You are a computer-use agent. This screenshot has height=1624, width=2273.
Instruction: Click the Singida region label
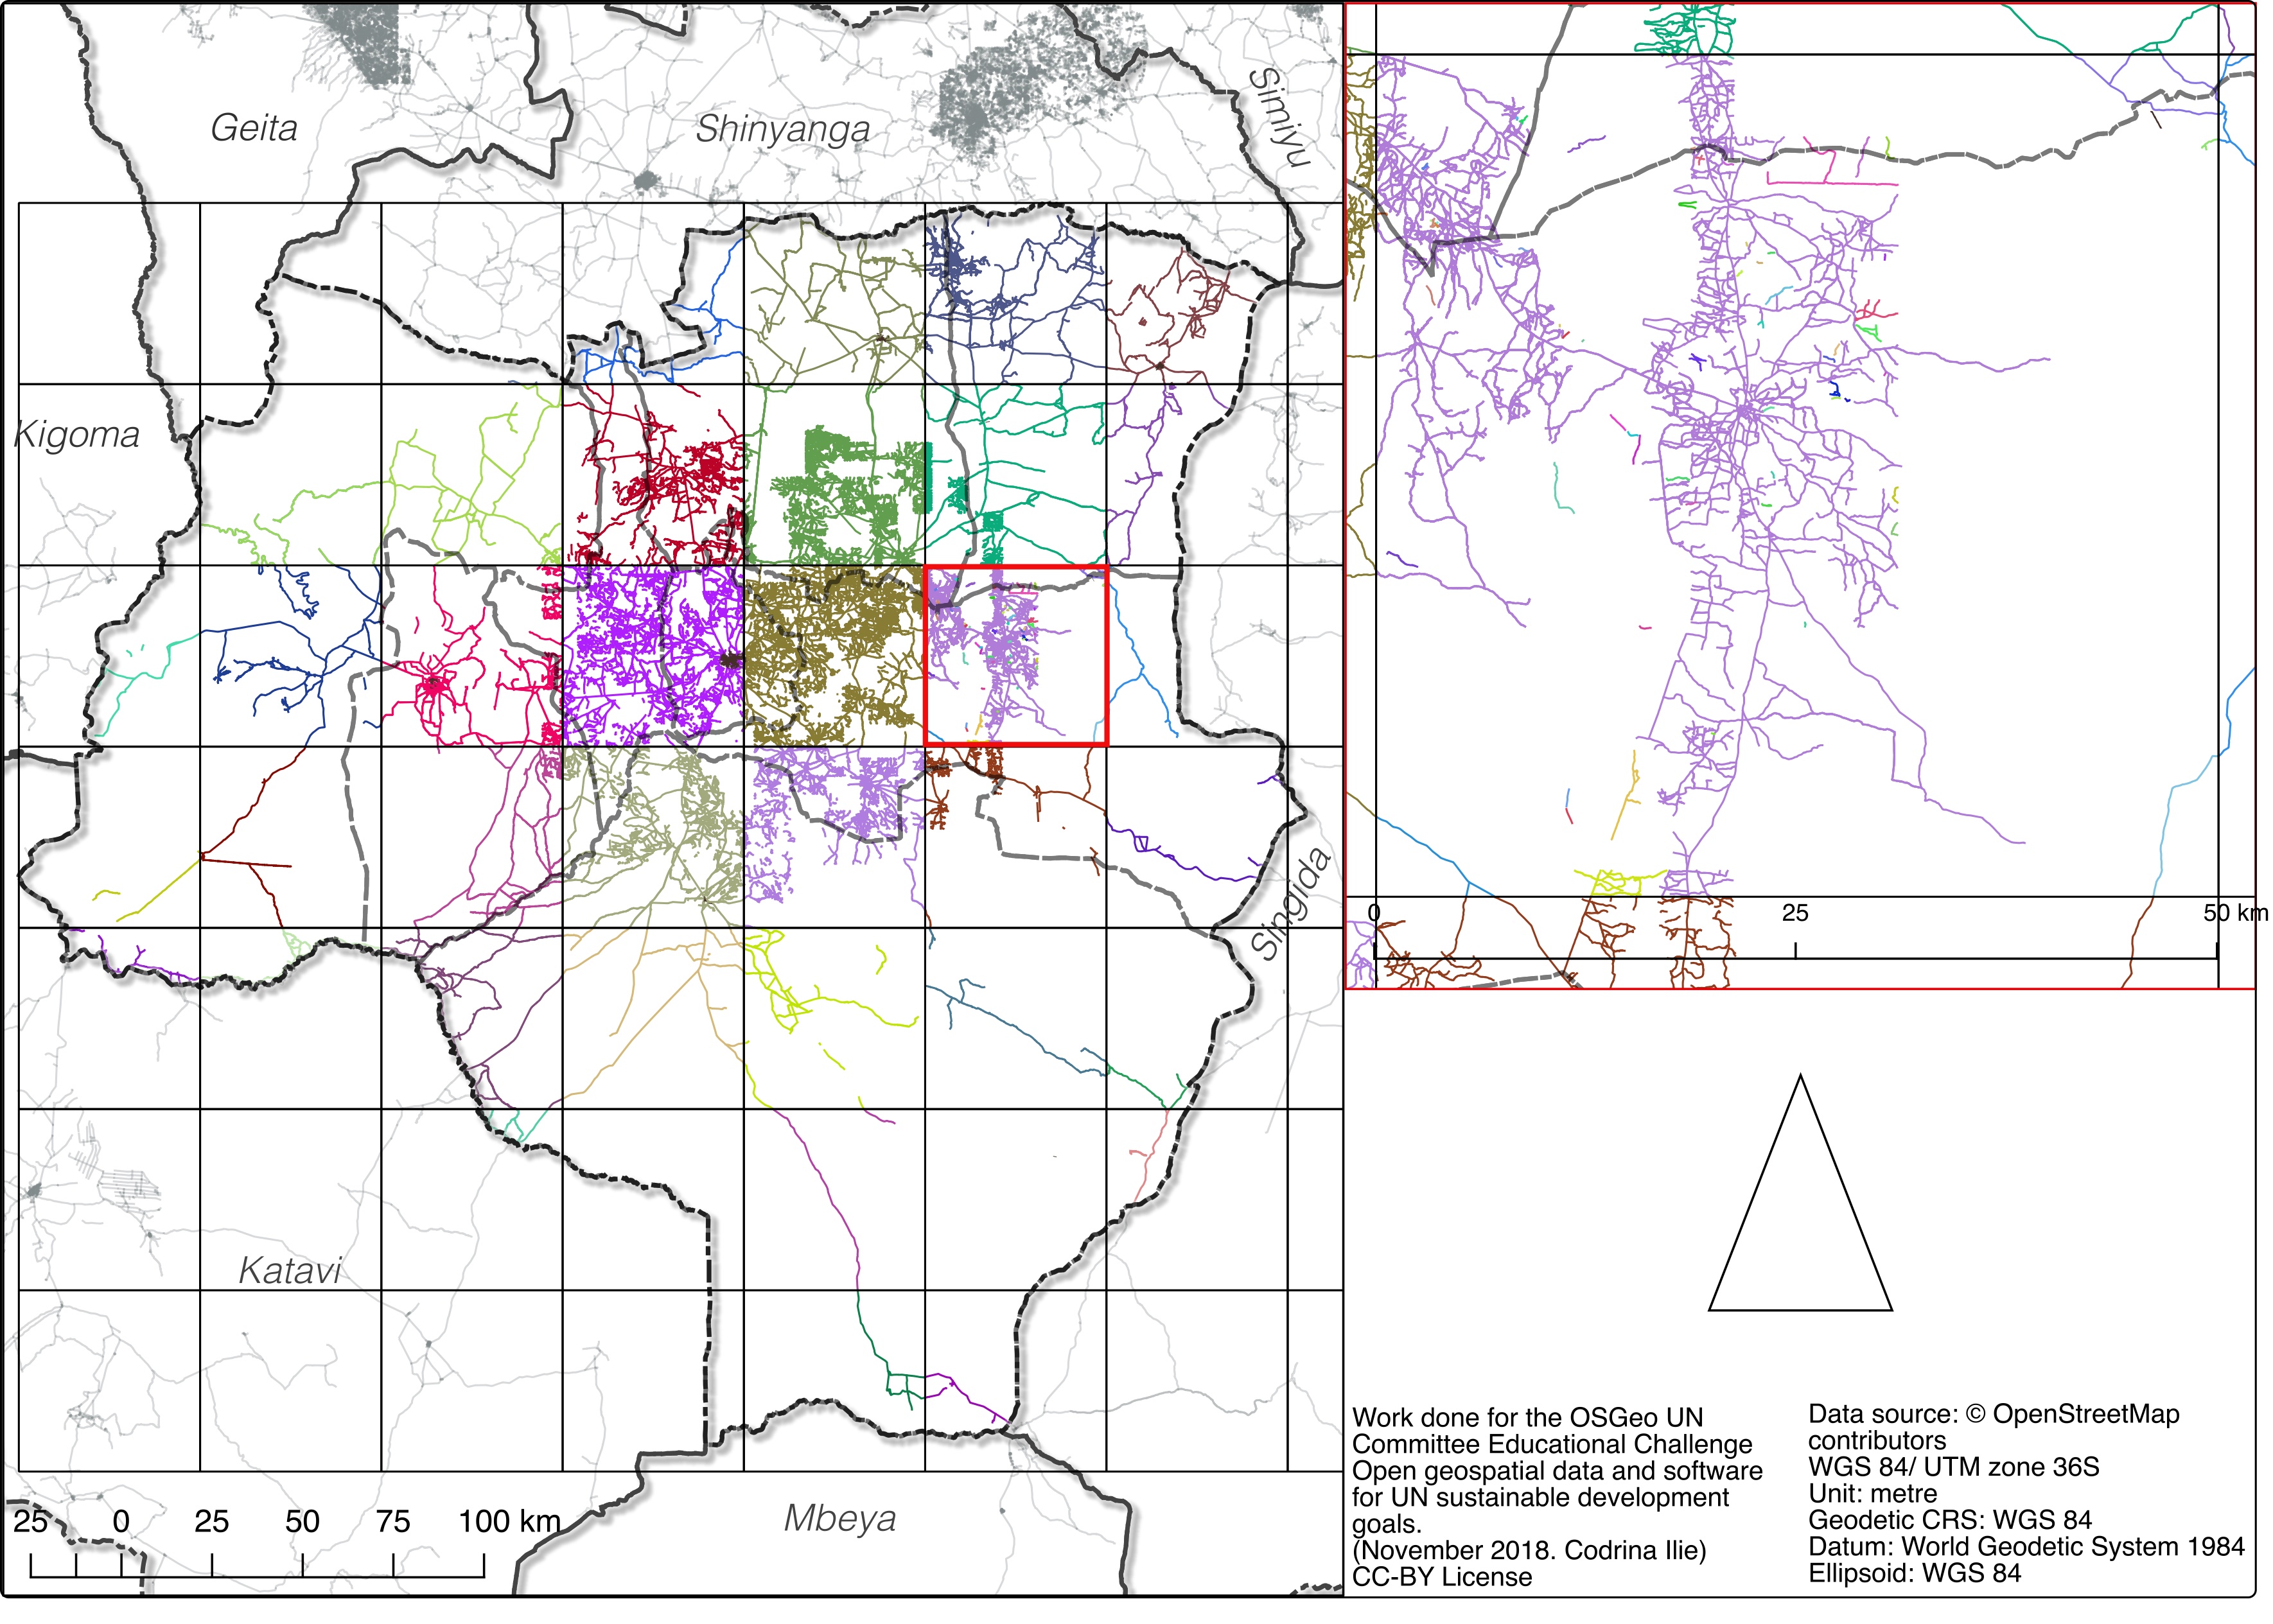(1293, 904)
